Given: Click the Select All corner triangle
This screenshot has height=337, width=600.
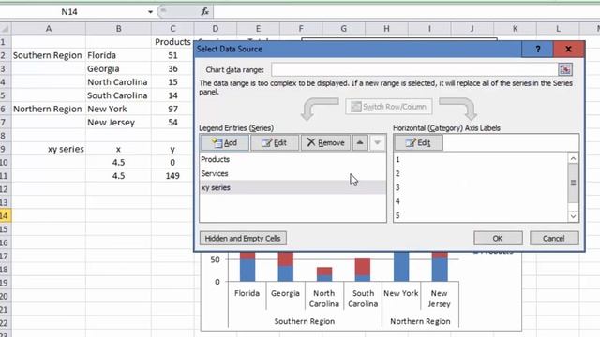Looking at the screenshot, I should (x=6, y=29).
